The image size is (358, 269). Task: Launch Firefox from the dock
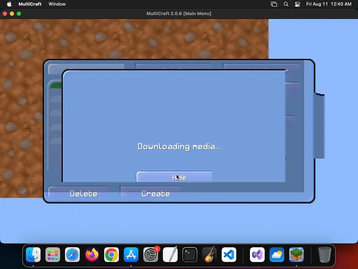tap(92, 255)
